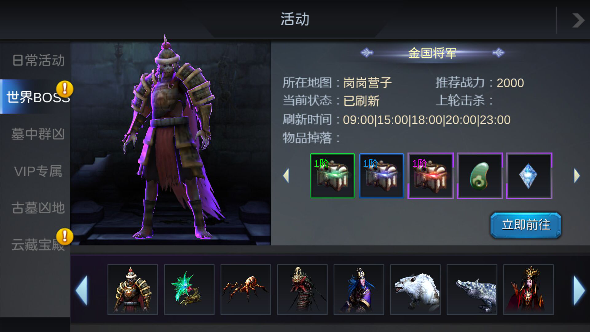590x332 pixels.
Task: Select the purple 1阶 red-gem chest drop
Action: [431, 176]
